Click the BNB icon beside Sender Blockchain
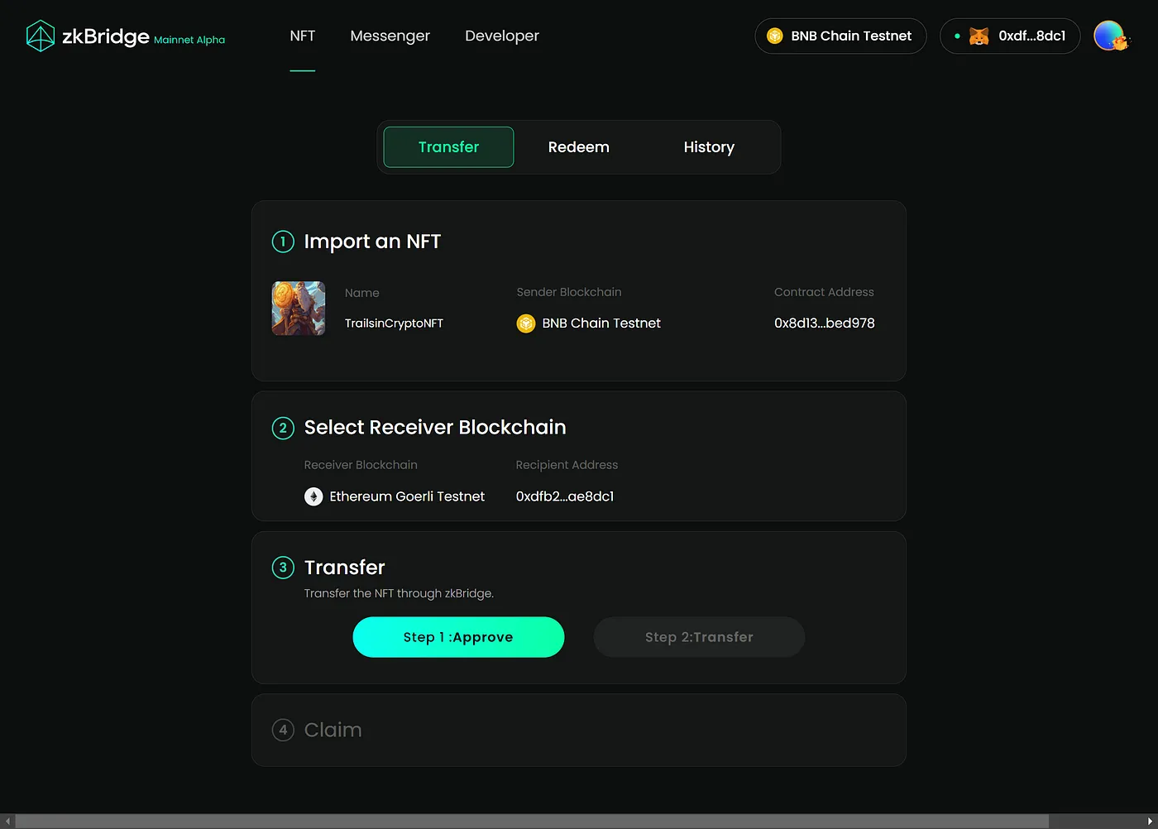The width and height of the screenshot is (1158, 829). pos(526,323)
